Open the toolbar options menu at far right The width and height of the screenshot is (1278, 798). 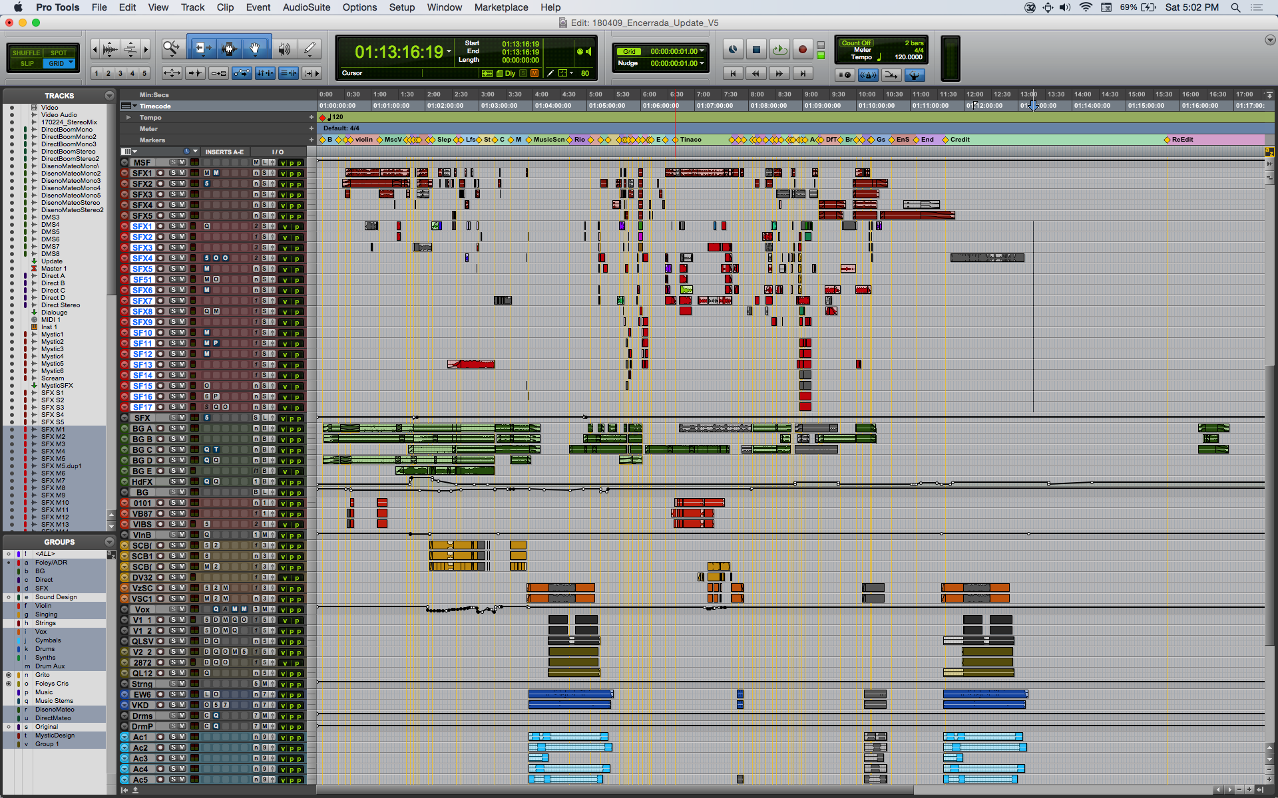tap(1270, 40)
